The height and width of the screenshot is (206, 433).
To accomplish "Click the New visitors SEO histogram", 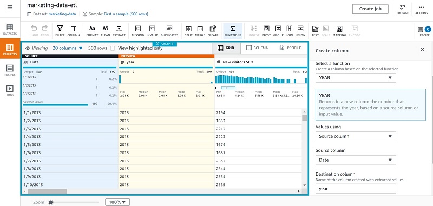I will [261, 79].
